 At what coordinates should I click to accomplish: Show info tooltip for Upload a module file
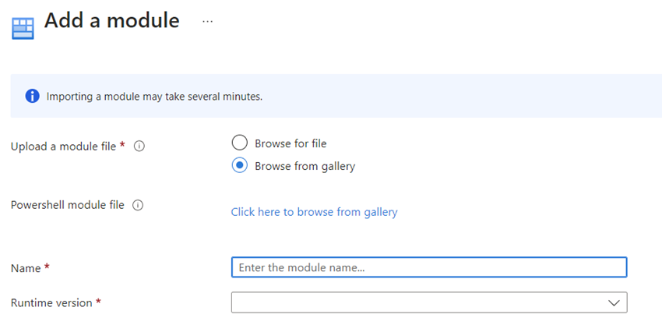(x=139, y=147)
